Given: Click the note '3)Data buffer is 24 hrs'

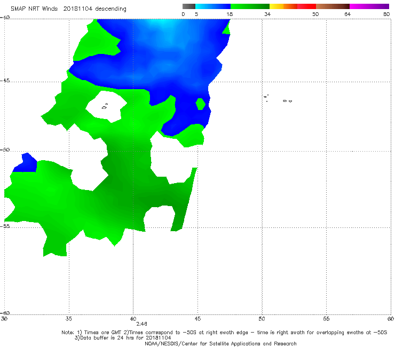Looking at the screenshot, I should click(x=123, y=338).
